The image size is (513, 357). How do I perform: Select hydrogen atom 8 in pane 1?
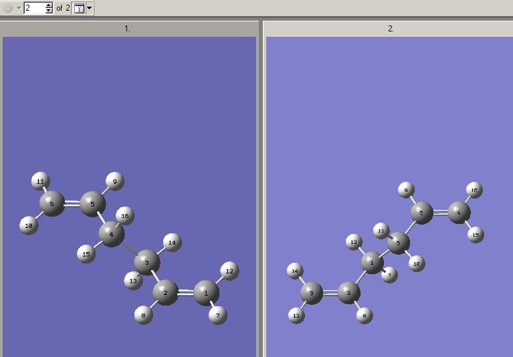point(143,315)
